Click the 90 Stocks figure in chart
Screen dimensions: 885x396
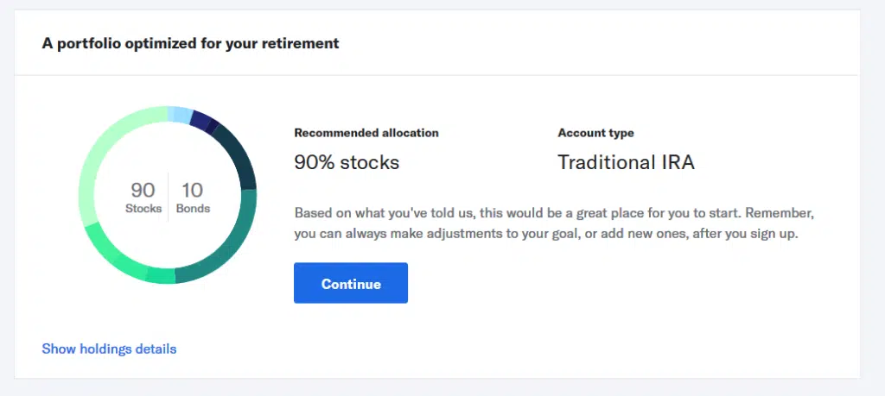(x=143, y=198)
